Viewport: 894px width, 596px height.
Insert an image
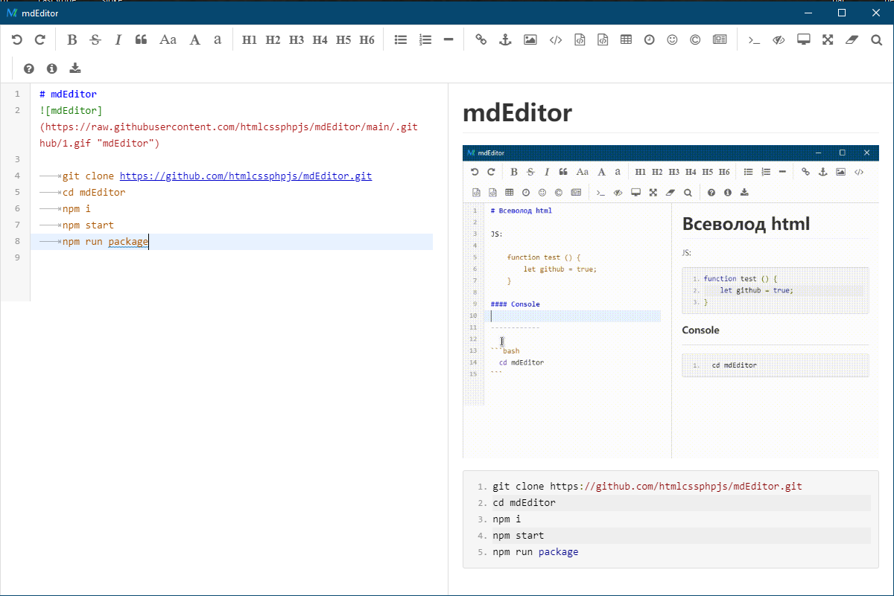(x=530, y=40)
